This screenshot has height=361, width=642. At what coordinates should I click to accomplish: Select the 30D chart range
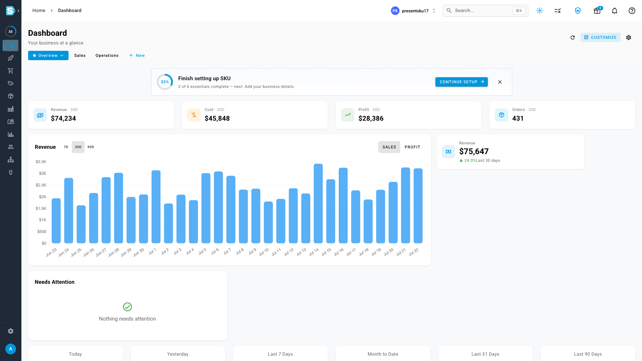pos(78,147)
